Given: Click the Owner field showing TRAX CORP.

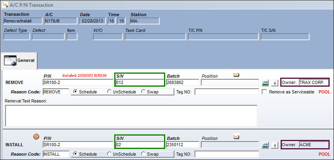Looking at the screenshot, I should pyautogui.click(x=313, y=83).
